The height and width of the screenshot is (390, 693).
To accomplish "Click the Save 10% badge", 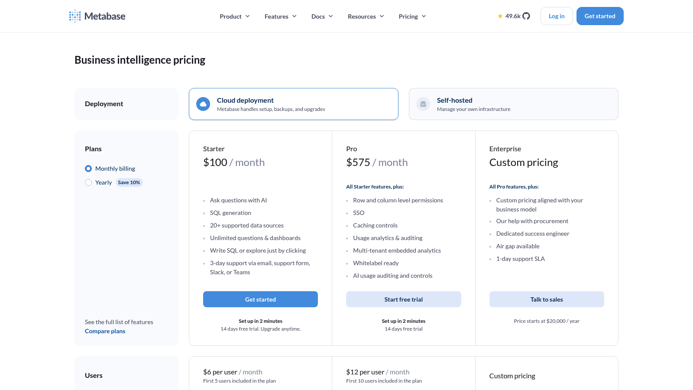I will coord(129,182).
